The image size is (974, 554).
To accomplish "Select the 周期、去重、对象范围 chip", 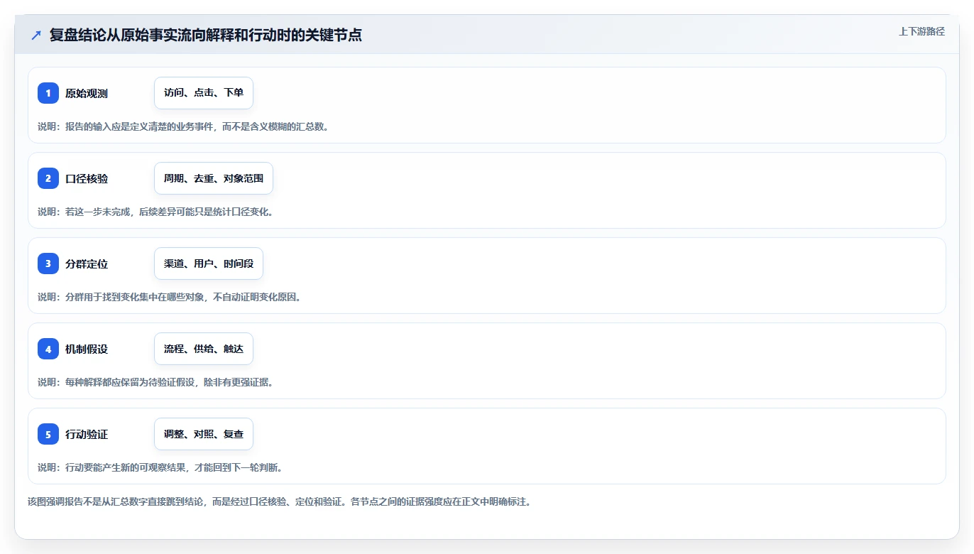I will [x=214, y=178].
